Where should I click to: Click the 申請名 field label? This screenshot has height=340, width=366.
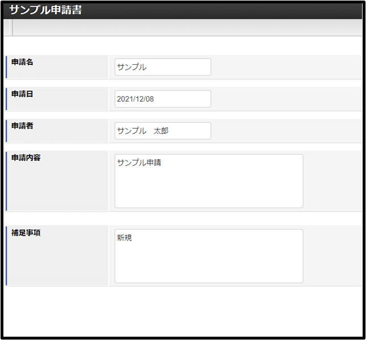click(x=22, y=62)
